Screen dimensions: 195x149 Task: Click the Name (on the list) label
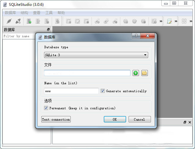click(x=61, y=83)
